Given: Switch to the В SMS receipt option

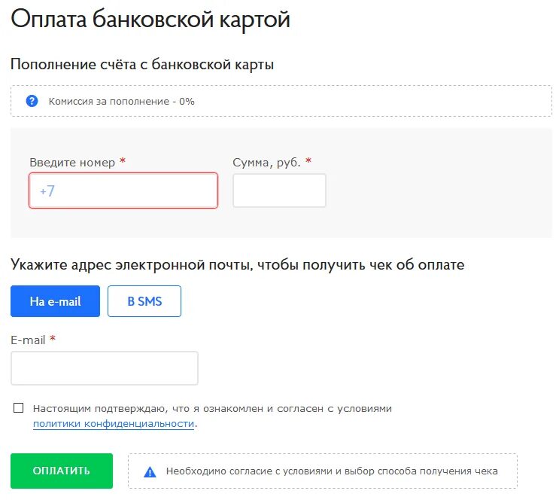Looking at the screenshot, I should [144, 301].
